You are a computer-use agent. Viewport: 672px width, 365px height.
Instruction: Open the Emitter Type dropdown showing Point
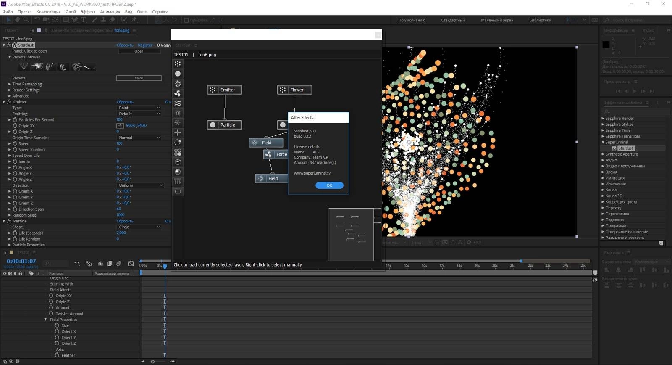point(139,108)
